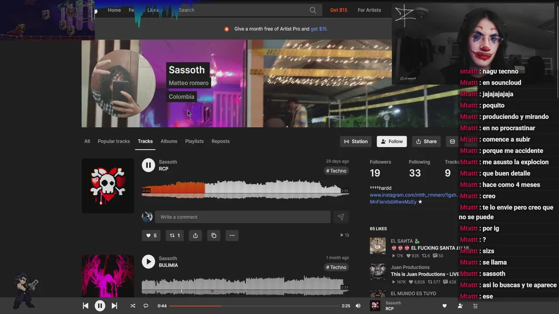Follow Sassoth
The image size is (559, 314).
click(x=392, y=141)
